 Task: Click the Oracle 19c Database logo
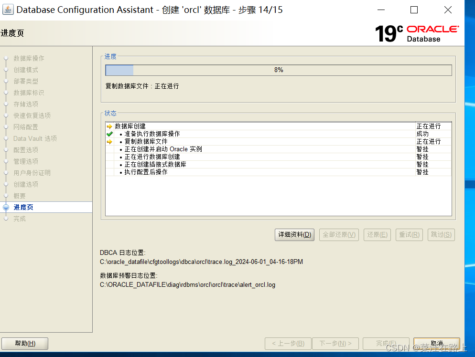(417, 33)
